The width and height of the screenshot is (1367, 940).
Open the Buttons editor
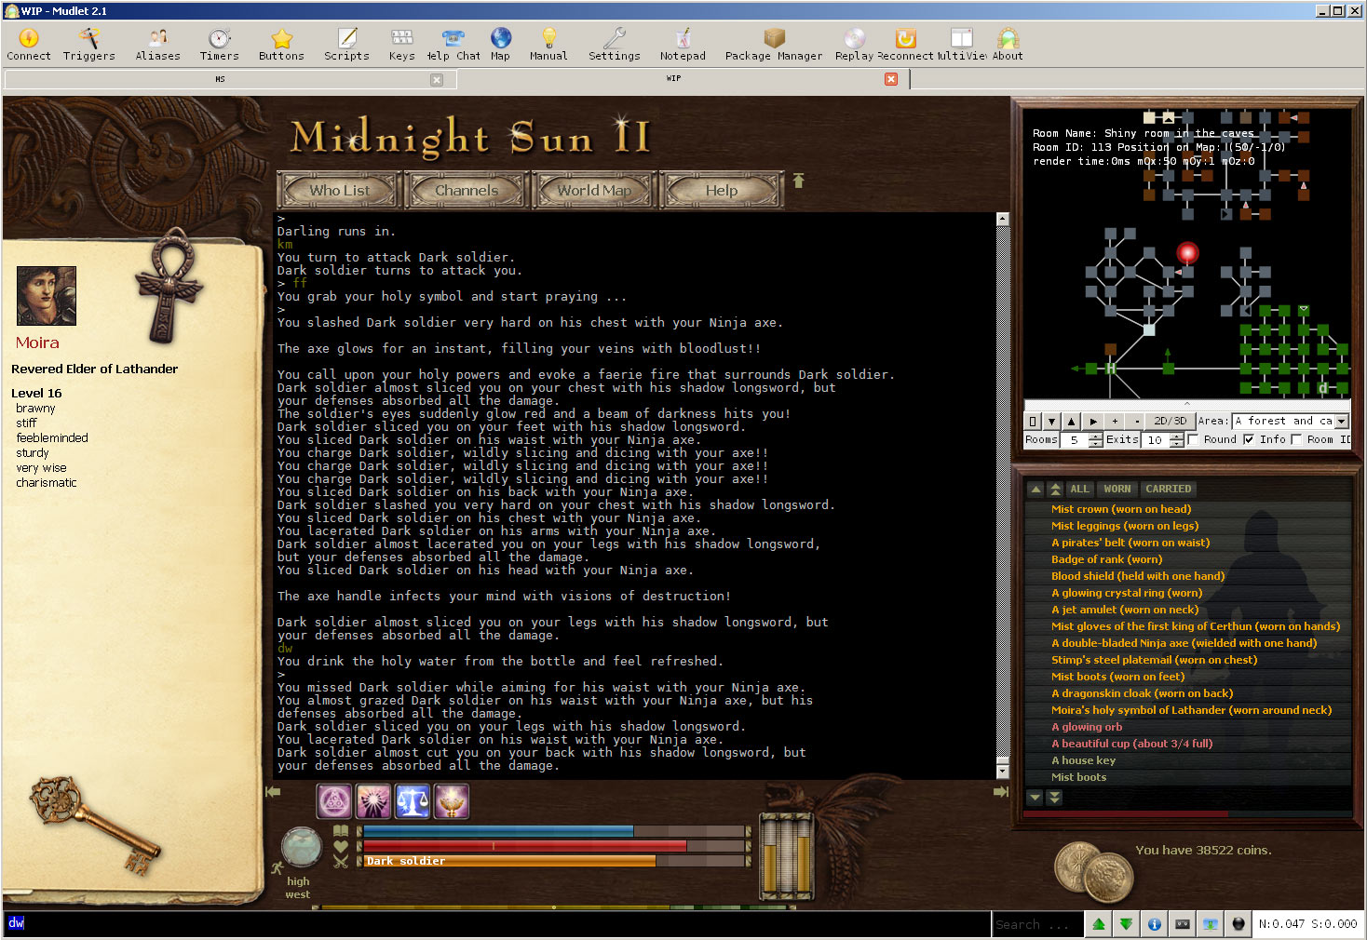(281, 44)
